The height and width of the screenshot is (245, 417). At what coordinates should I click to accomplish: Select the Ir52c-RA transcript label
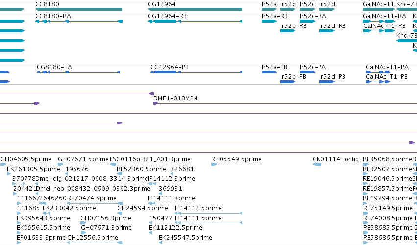click(313, 16)
